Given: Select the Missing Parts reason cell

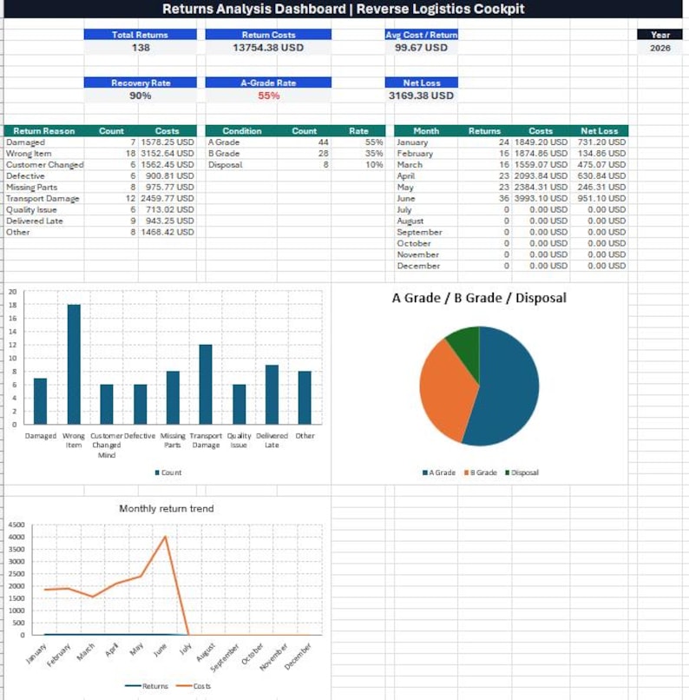Looking at the screenshot, I should pyautogui.click(x=43, y=187).
